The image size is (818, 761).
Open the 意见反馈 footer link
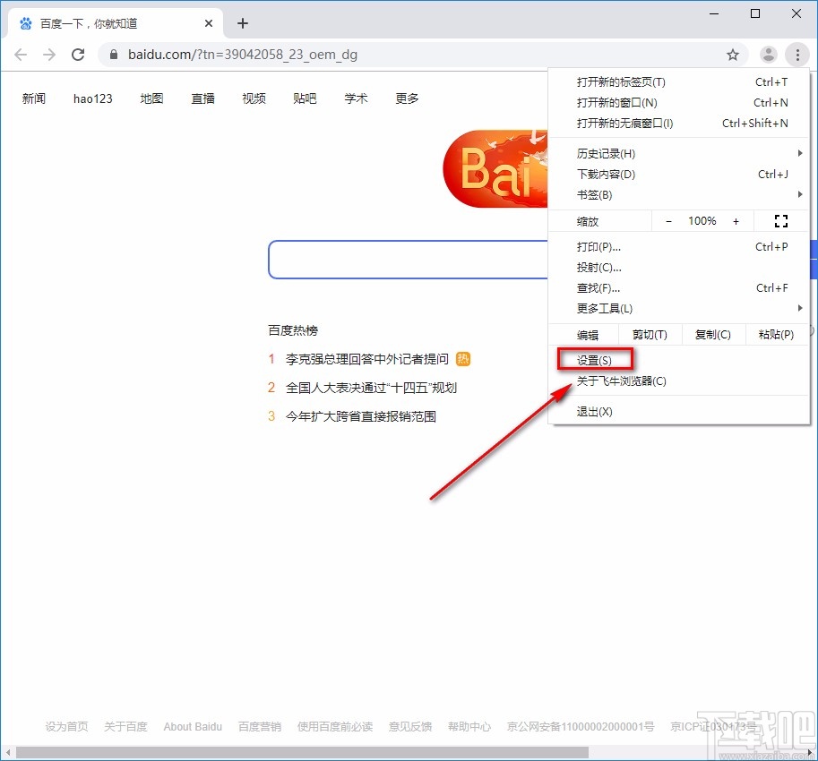coord(409,727)
